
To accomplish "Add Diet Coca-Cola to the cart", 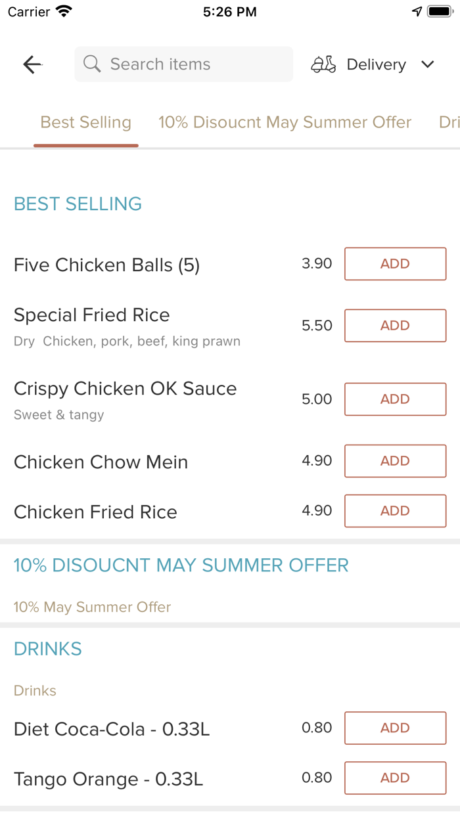I will (394, 728).
